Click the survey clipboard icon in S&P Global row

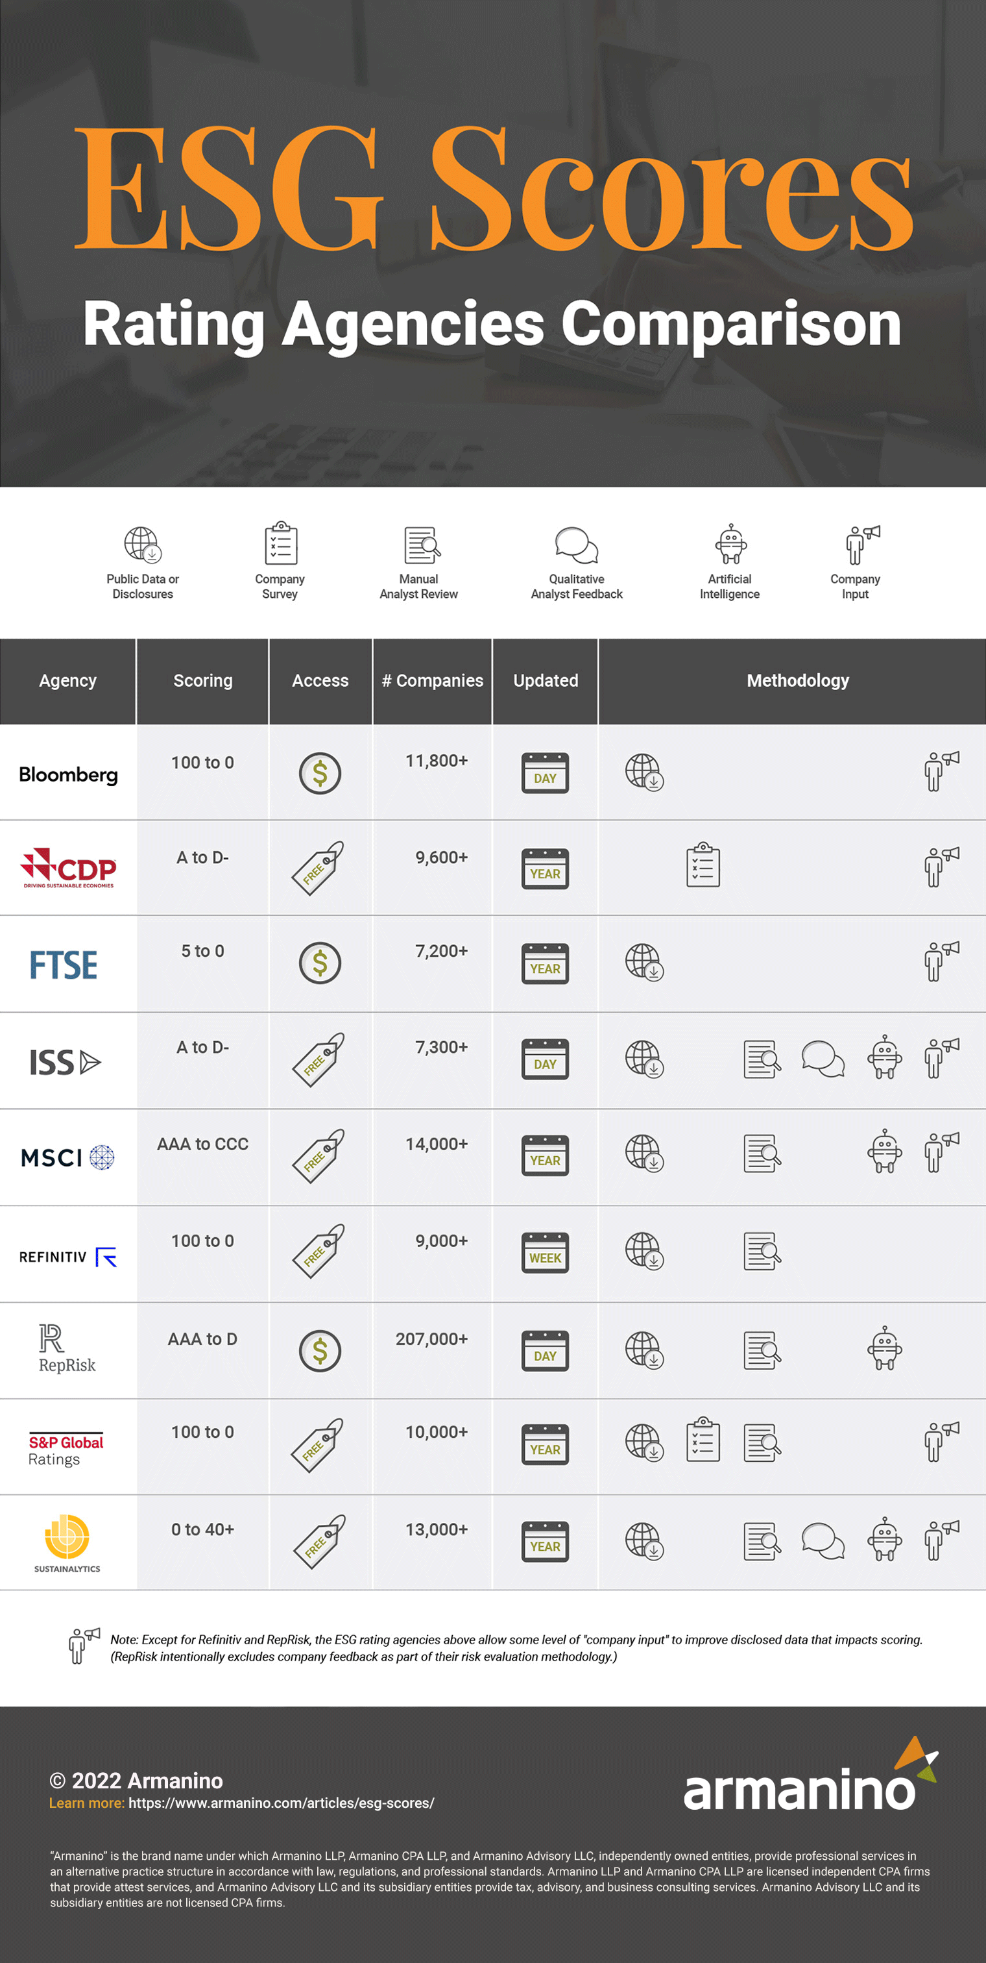coord(704,1440)
